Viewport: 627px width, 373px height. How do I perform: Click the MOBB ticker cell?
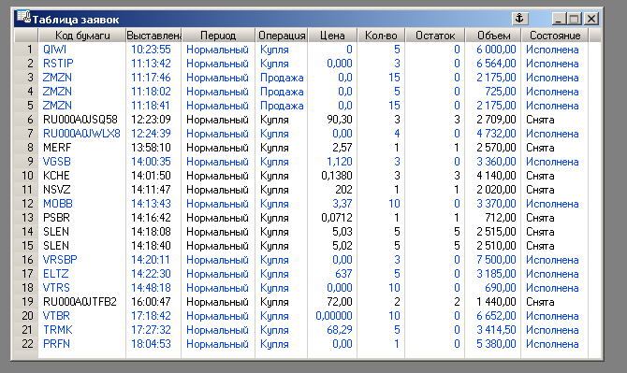tap(58, 204)
